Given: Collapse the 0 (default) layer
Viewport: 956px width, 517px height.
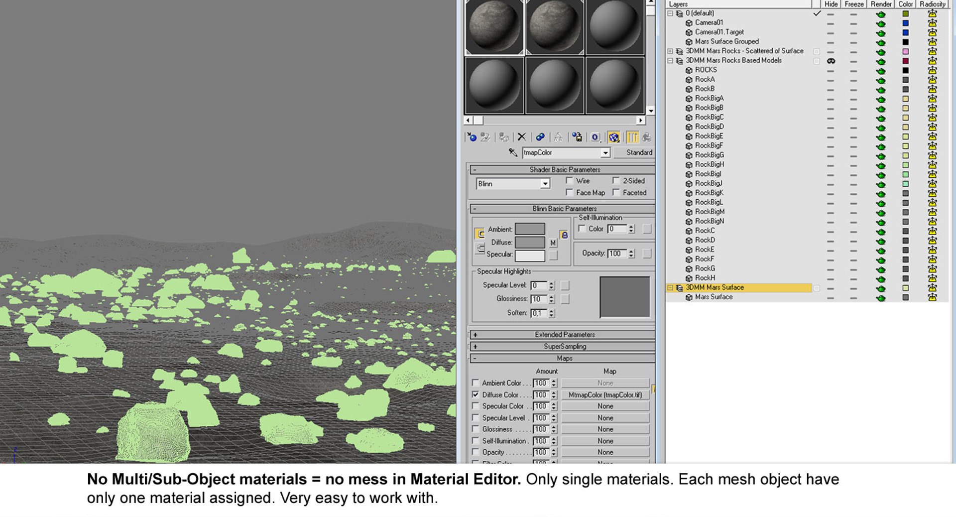Looking at the screenshot, I should [670, 13].
